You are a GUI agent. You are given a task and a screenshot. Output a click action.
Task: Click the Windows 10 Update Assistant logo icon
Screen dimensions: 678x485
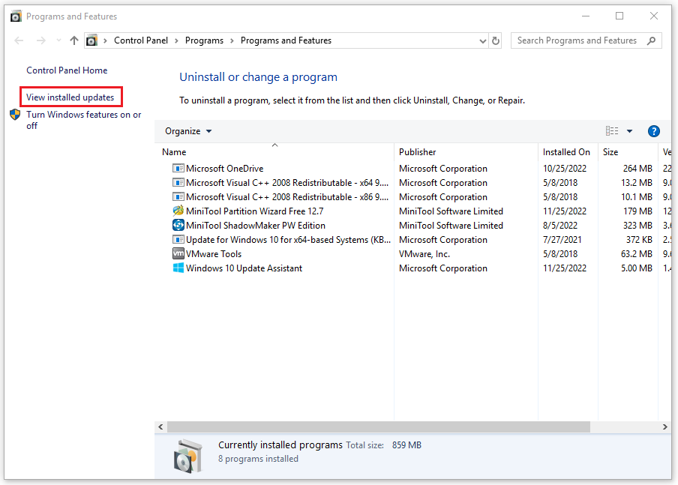tap(178, 268)
